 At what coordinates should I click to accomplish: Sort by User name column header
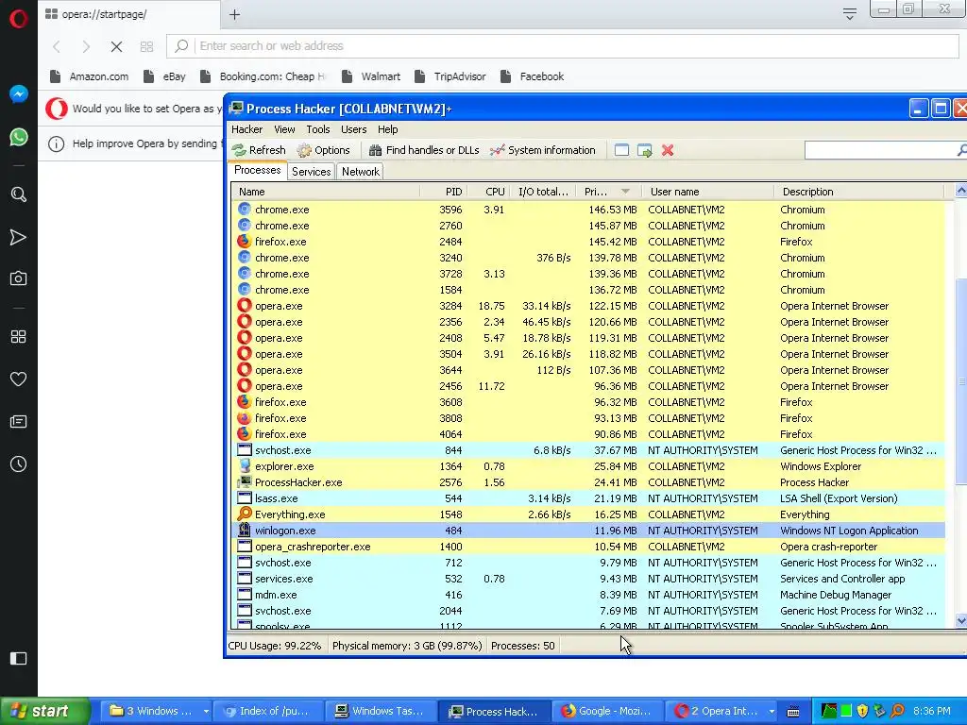click(707, 192)
